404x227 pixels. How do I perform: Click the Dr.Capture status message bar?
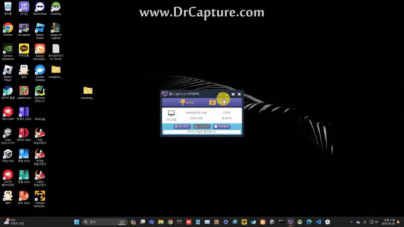pos(202,132)
